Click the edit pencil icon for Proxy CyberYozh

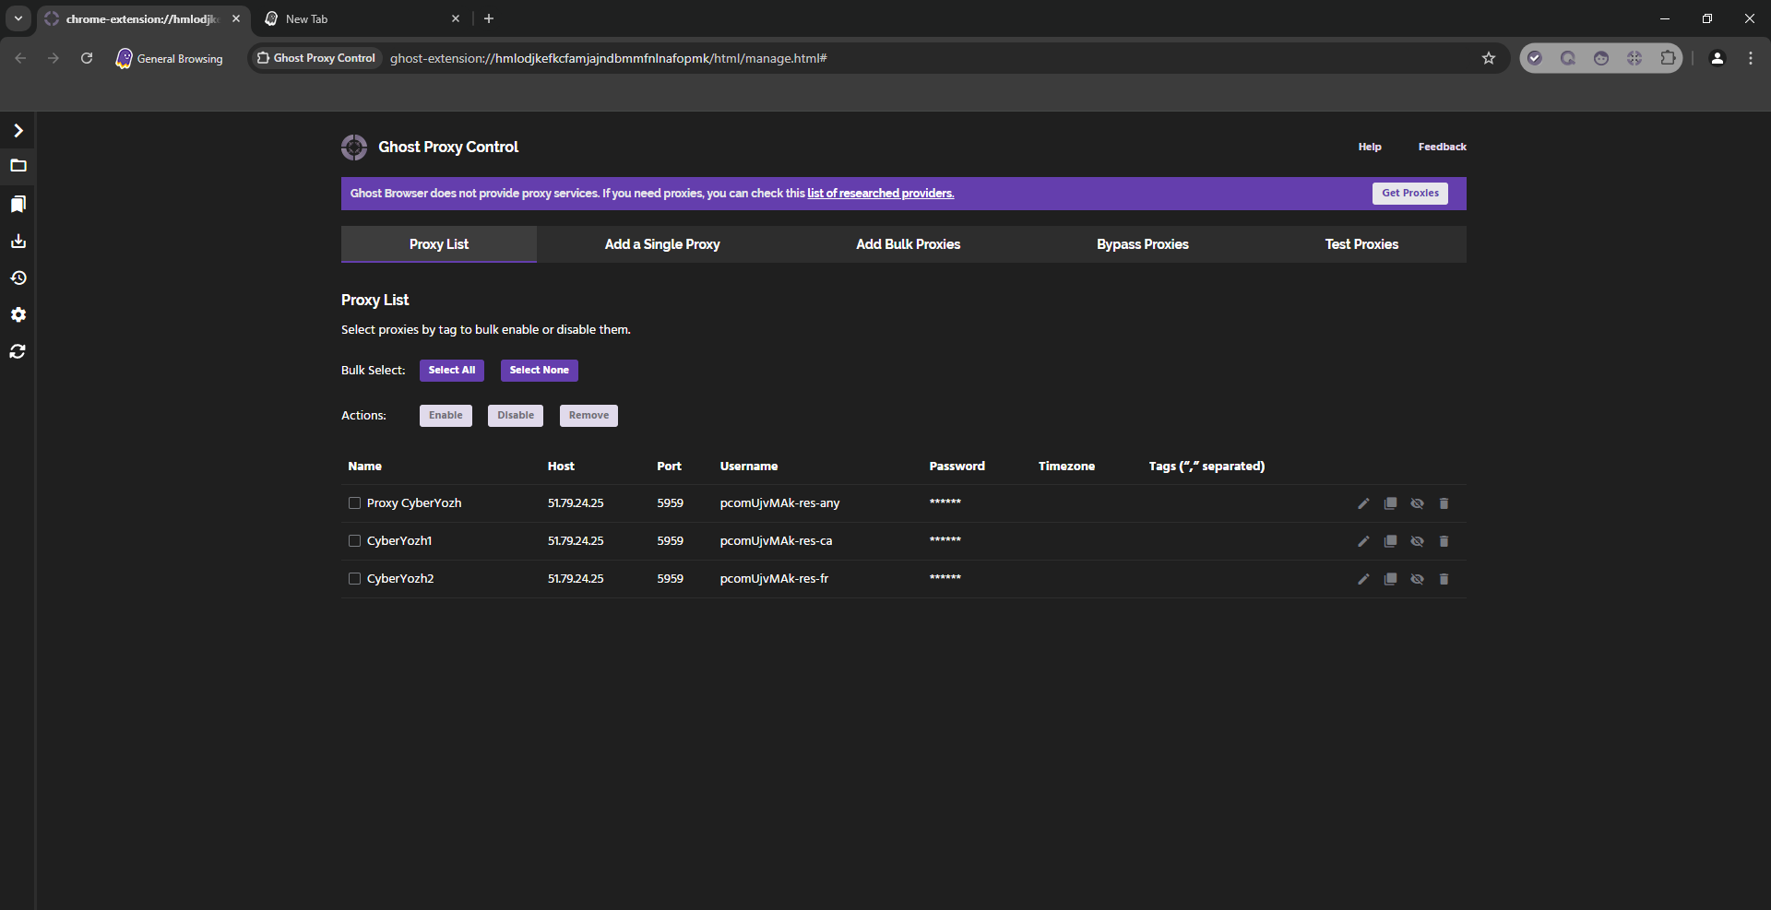pyautogui.click(x=1363, y=503)
